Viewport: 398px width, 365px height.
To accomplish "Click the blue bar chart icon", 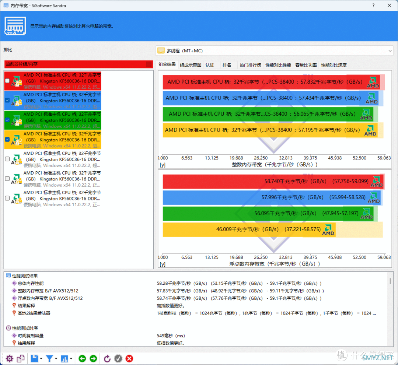I will pos(64,358).
